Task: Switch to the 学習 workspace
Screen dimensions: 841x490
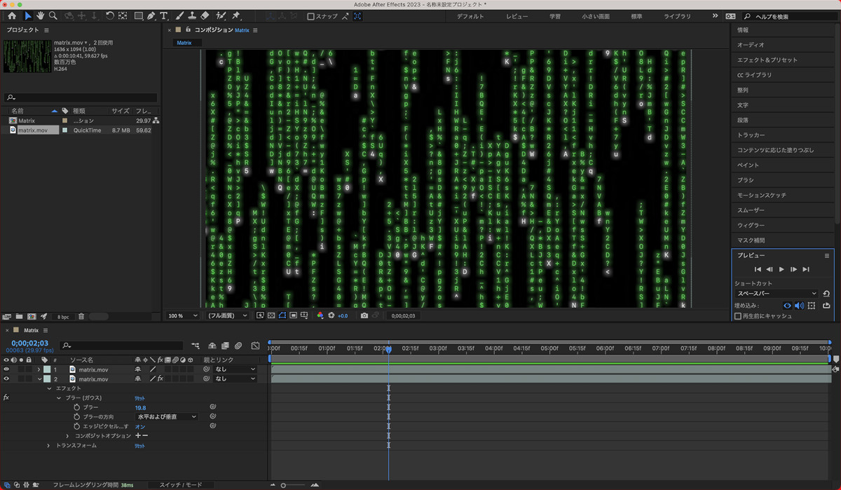Action: coord(555,16)
